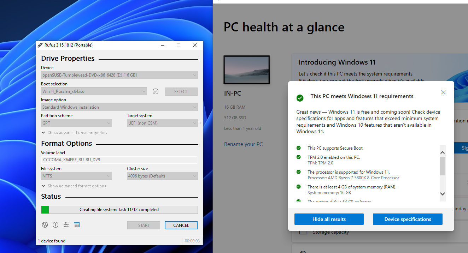The width and height of the screenshot is (468, 253).
Task: Click 'System memory: 16 GB' text
Action: click(329, 193)
